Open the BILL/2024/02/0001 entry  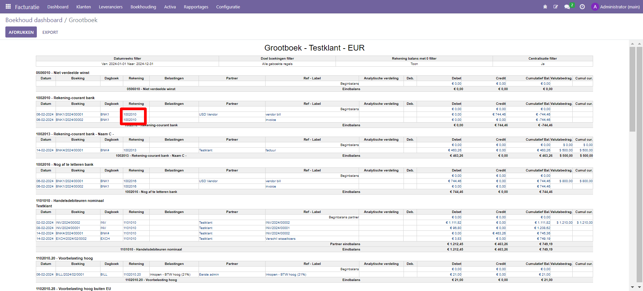pyautogui.click(x=70, y=275)
